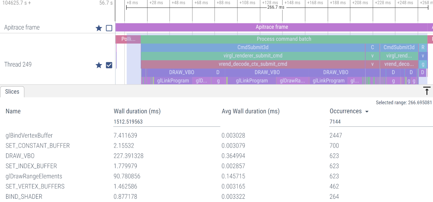Click the 266.7 ms selection span label
Image resolution: width=433 pixels, height=202 pixels.
[276, 7]
